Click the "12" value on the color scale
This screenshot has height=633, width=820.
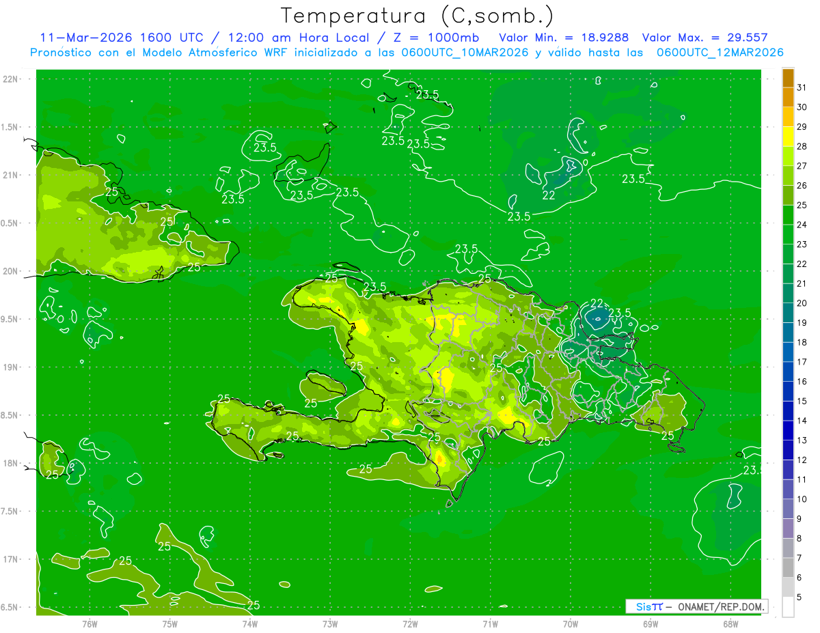coord(802,460)
